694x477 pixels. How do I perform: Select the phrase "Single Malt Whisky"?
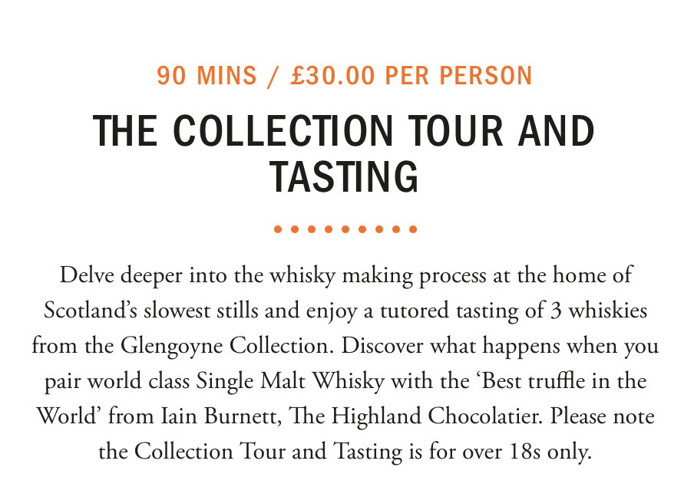coord(290,381)
